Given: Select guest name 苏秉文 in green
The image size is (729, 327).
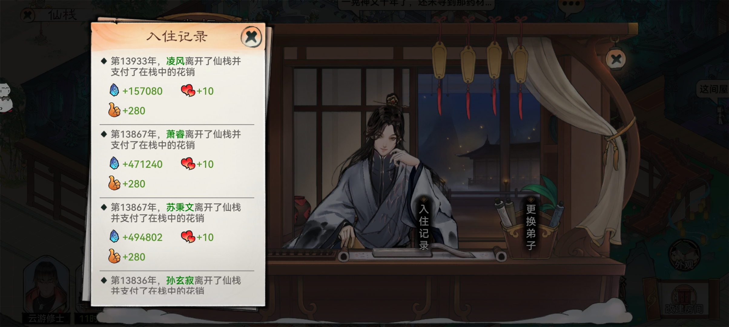Looking at the screenshot, I should pyautogui.click(x=180, y=207).
